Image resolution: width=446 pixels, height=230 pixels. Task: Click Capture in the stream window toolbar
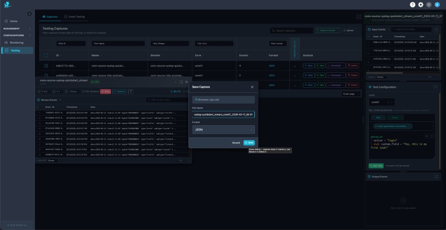click(119, 91)
